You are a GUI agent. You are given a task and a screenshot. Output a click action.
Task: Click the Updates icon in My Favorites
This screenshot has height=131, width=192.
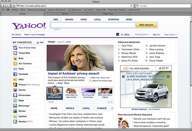coord(15,116)
